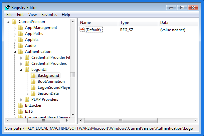
Task: Click the Authentication folder icon
Action: point(21,52)
